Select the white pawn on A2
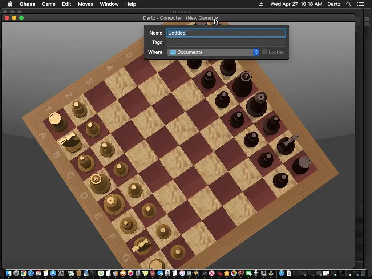 (x=79, y=109)
